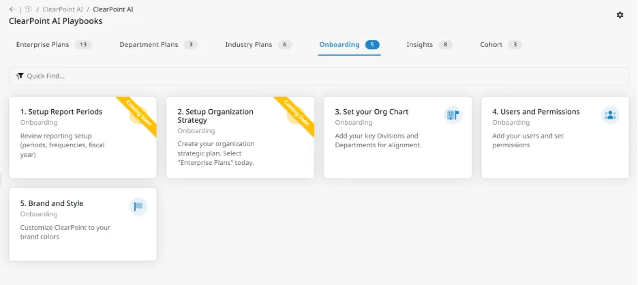Click the filter icon in Quick Find

coord(19,76)
